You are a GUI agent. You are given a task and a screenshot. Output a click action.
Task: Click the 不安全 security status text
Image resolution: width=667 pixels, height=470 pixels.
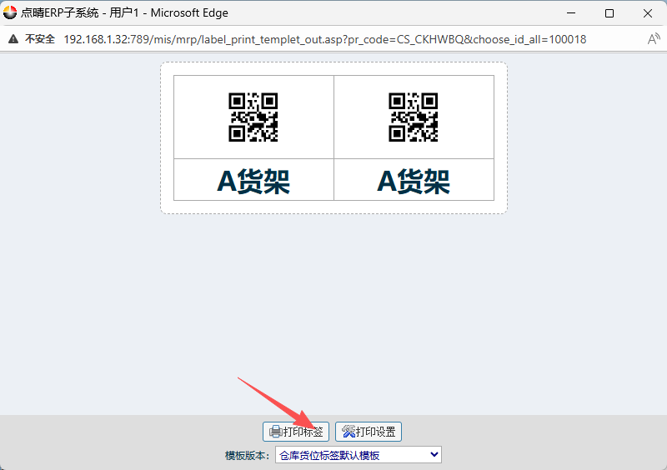coord(40,39)
